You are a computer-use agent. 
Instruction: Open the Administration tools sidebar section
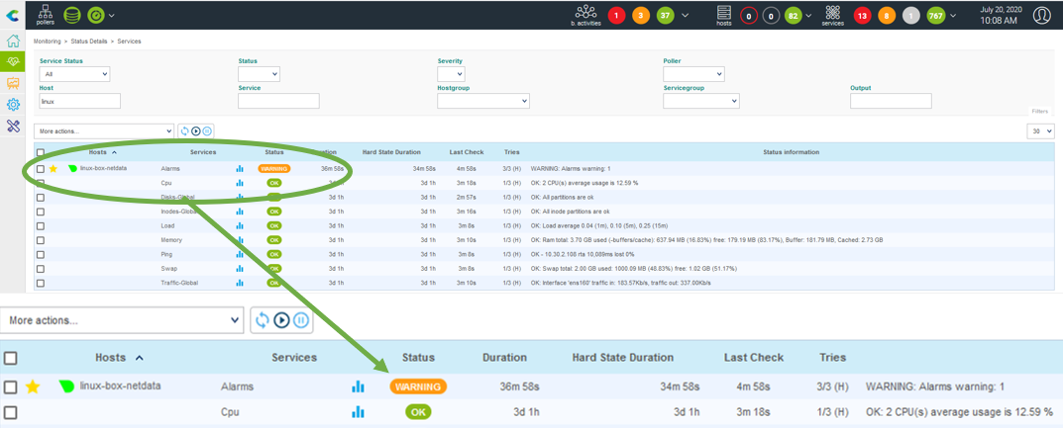pyautogui.click(x=13, y=126)
